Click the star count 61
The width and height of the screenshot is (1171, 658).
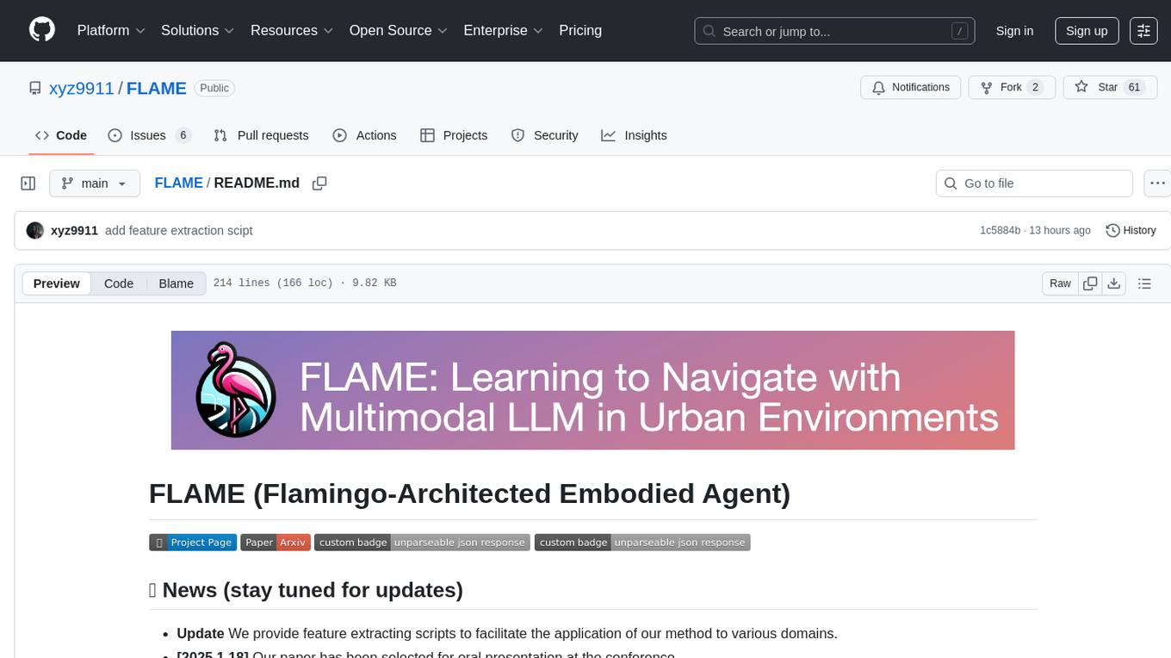click(x=1134, y=87)
